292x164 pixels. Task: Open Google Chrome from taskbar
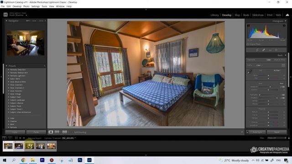point(23,160)
